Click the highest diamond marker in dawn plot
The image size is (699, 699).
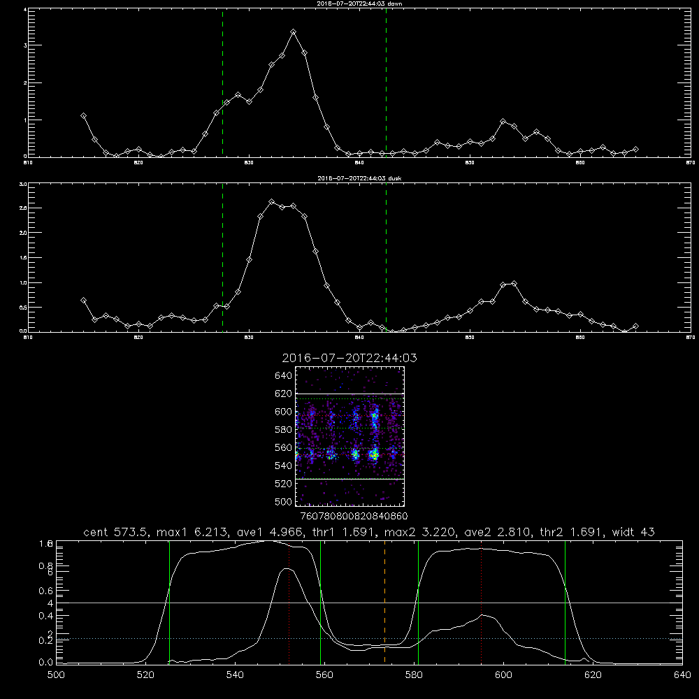pyautogui.click(x=294, y=32)
